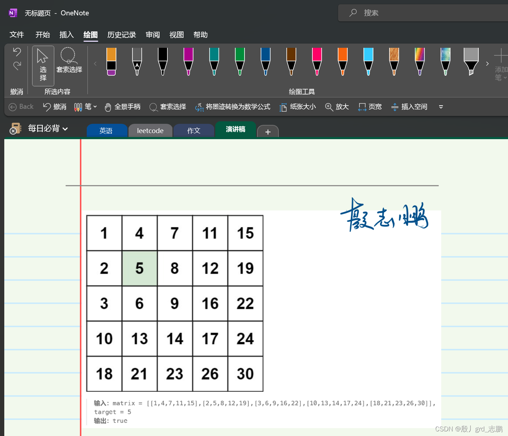Open the View (视图) ribbon tab
The height and width of the screenshot is (436, 508).
click(177, 35)
